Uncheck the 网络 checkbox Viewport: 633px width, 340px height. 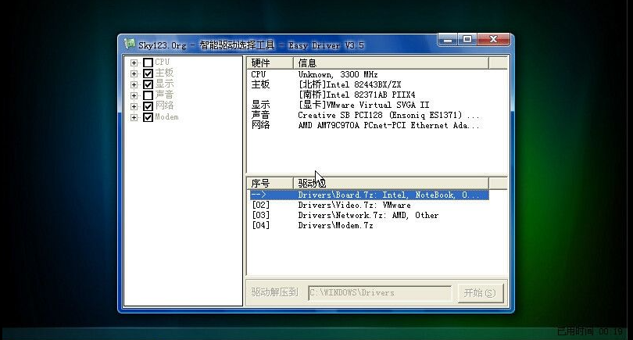pyautogui.click(x=148, y=106)
